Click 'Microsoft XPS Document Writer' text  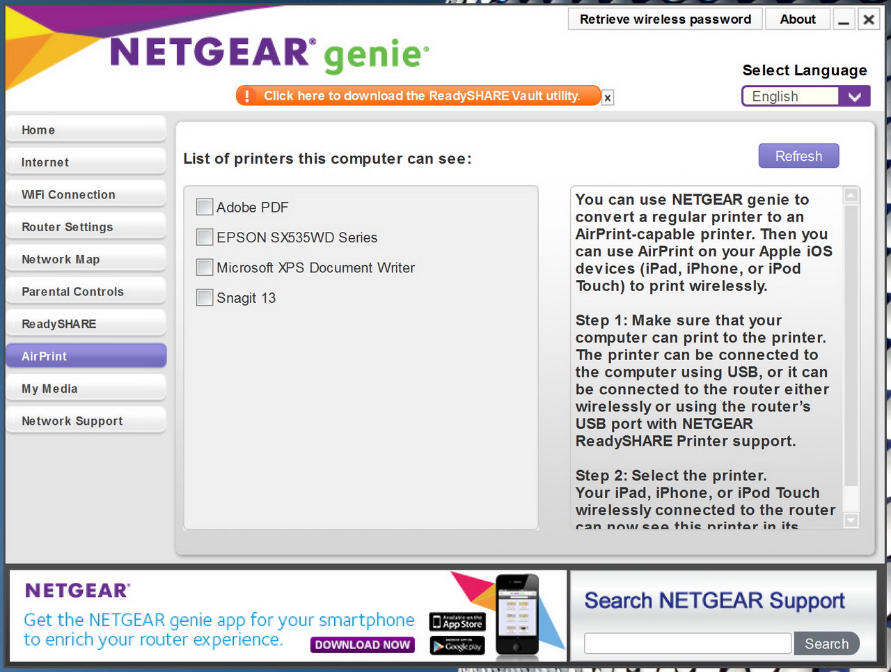[x=315, y=267]
